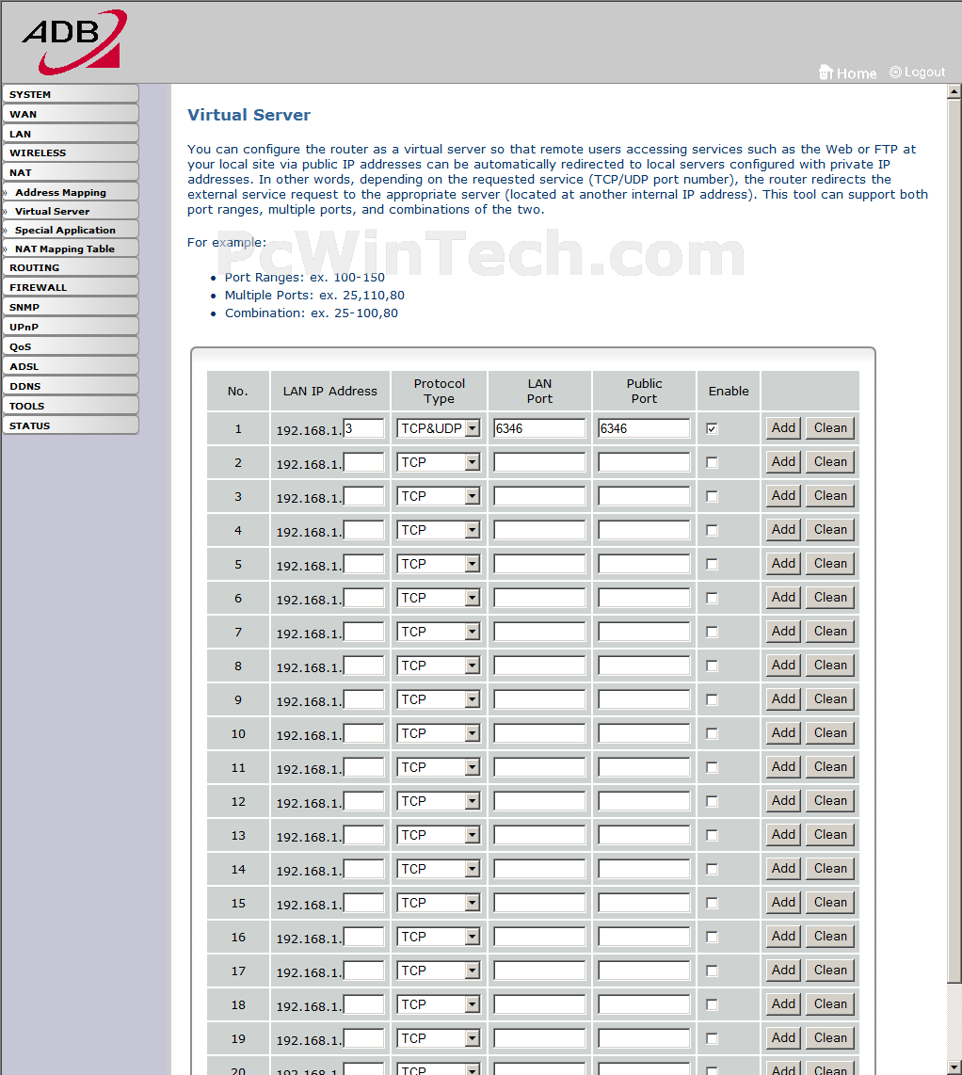Open the STATUS menu
Viewport: 962px width, 1075px height.
click(71, 425)
